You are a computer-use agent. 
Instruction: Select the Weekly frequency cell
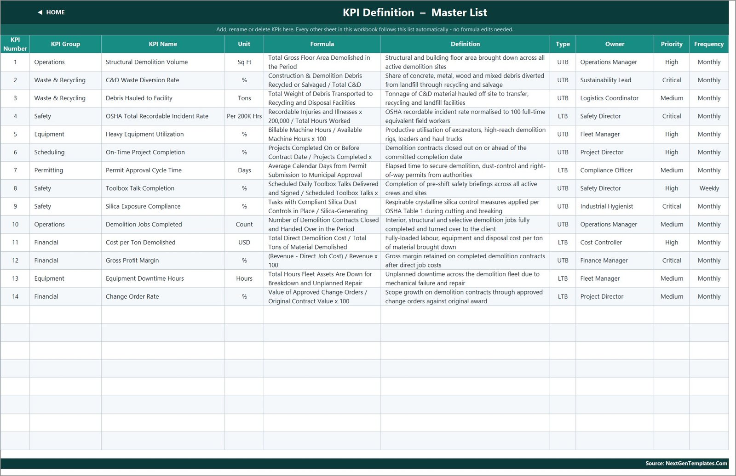click(709, 188)
